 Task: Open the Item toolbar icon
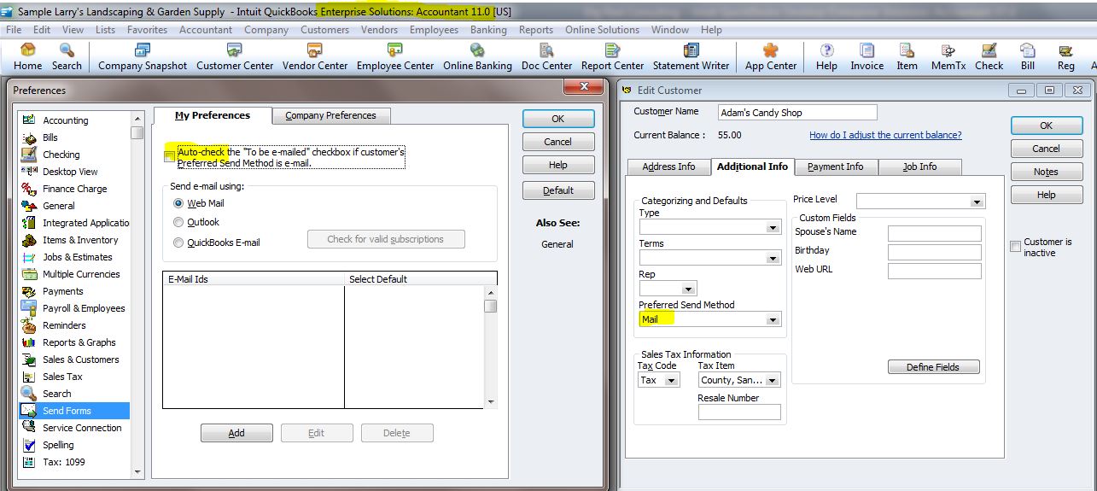907,57
